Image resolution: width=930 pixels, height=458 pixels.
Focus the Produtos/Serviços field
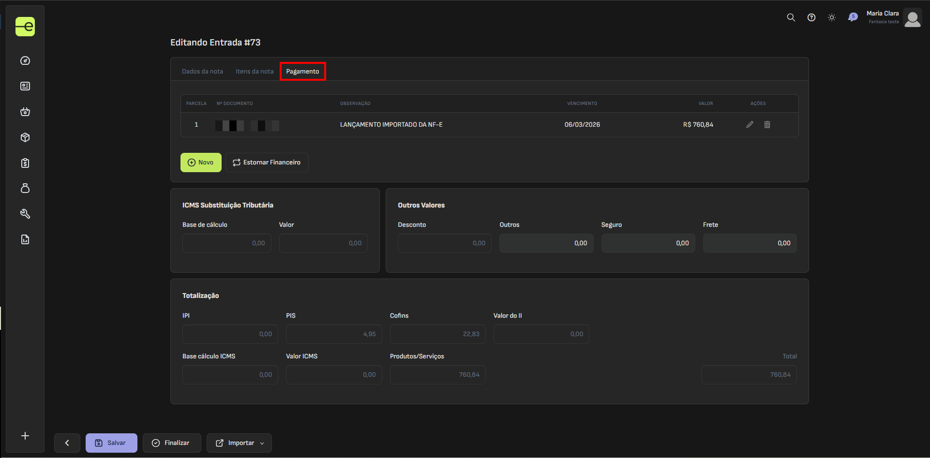438,375
